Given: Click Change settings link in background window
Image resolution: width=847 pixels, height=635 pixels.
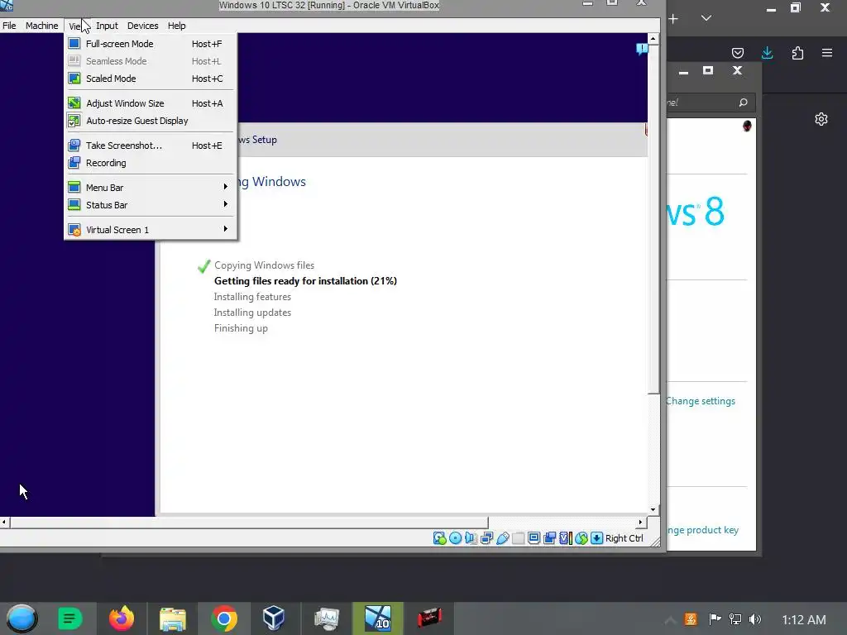Looking at the screenshot, I should pyautogui.click(x=701, y=401).
